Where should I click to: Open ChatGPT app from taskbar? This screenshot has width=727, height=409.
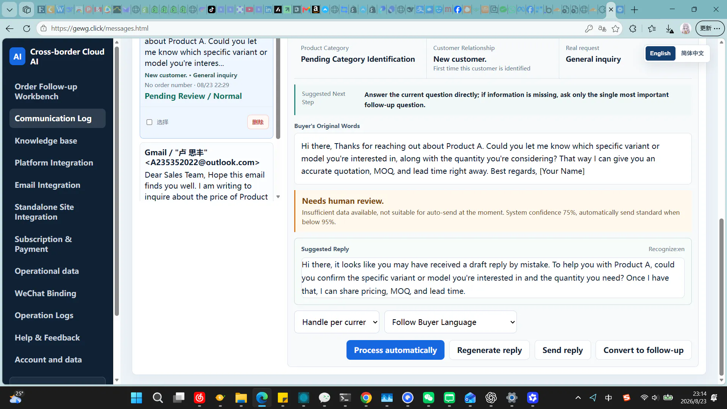click(491, 398)
